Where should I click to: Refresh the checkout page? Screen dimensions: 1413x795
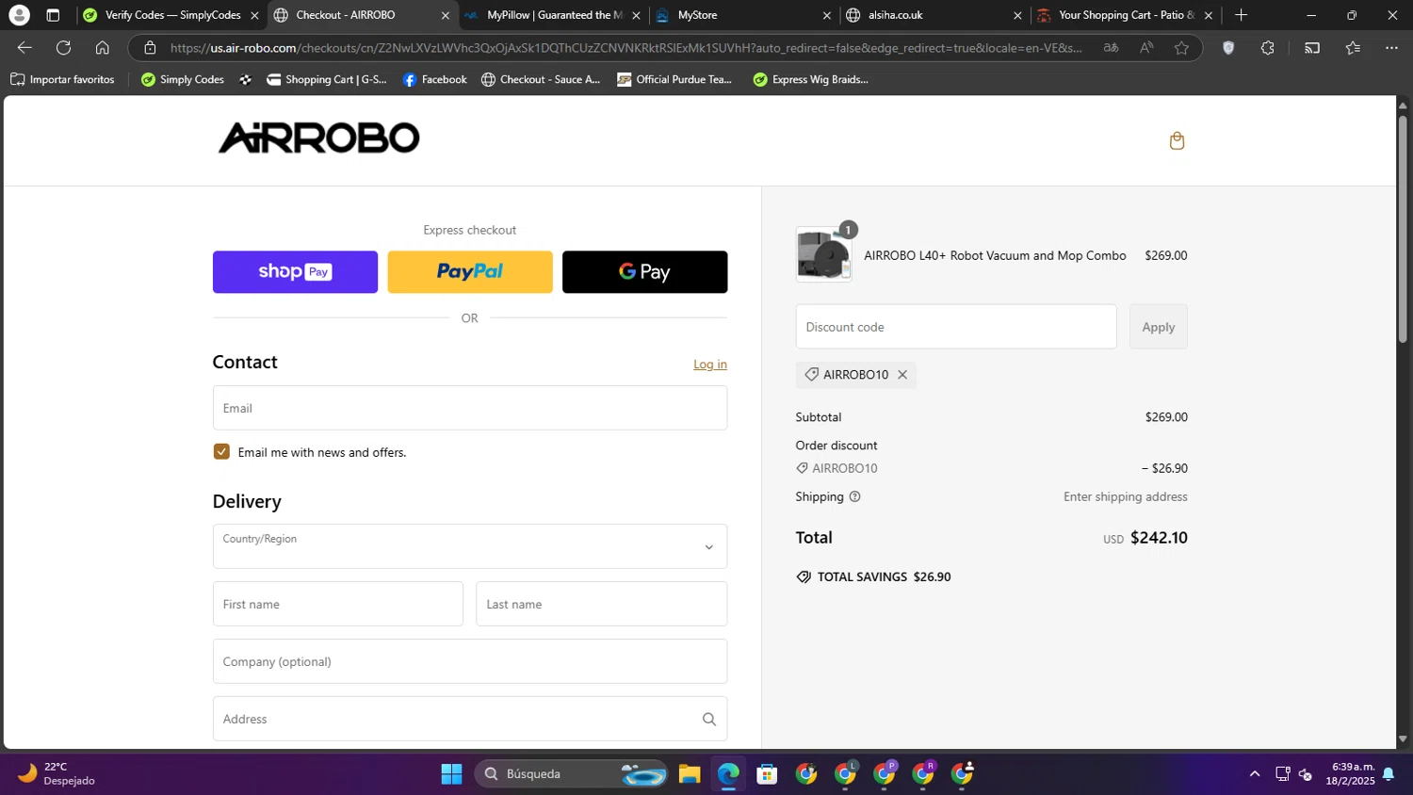[x=63, y=48]
